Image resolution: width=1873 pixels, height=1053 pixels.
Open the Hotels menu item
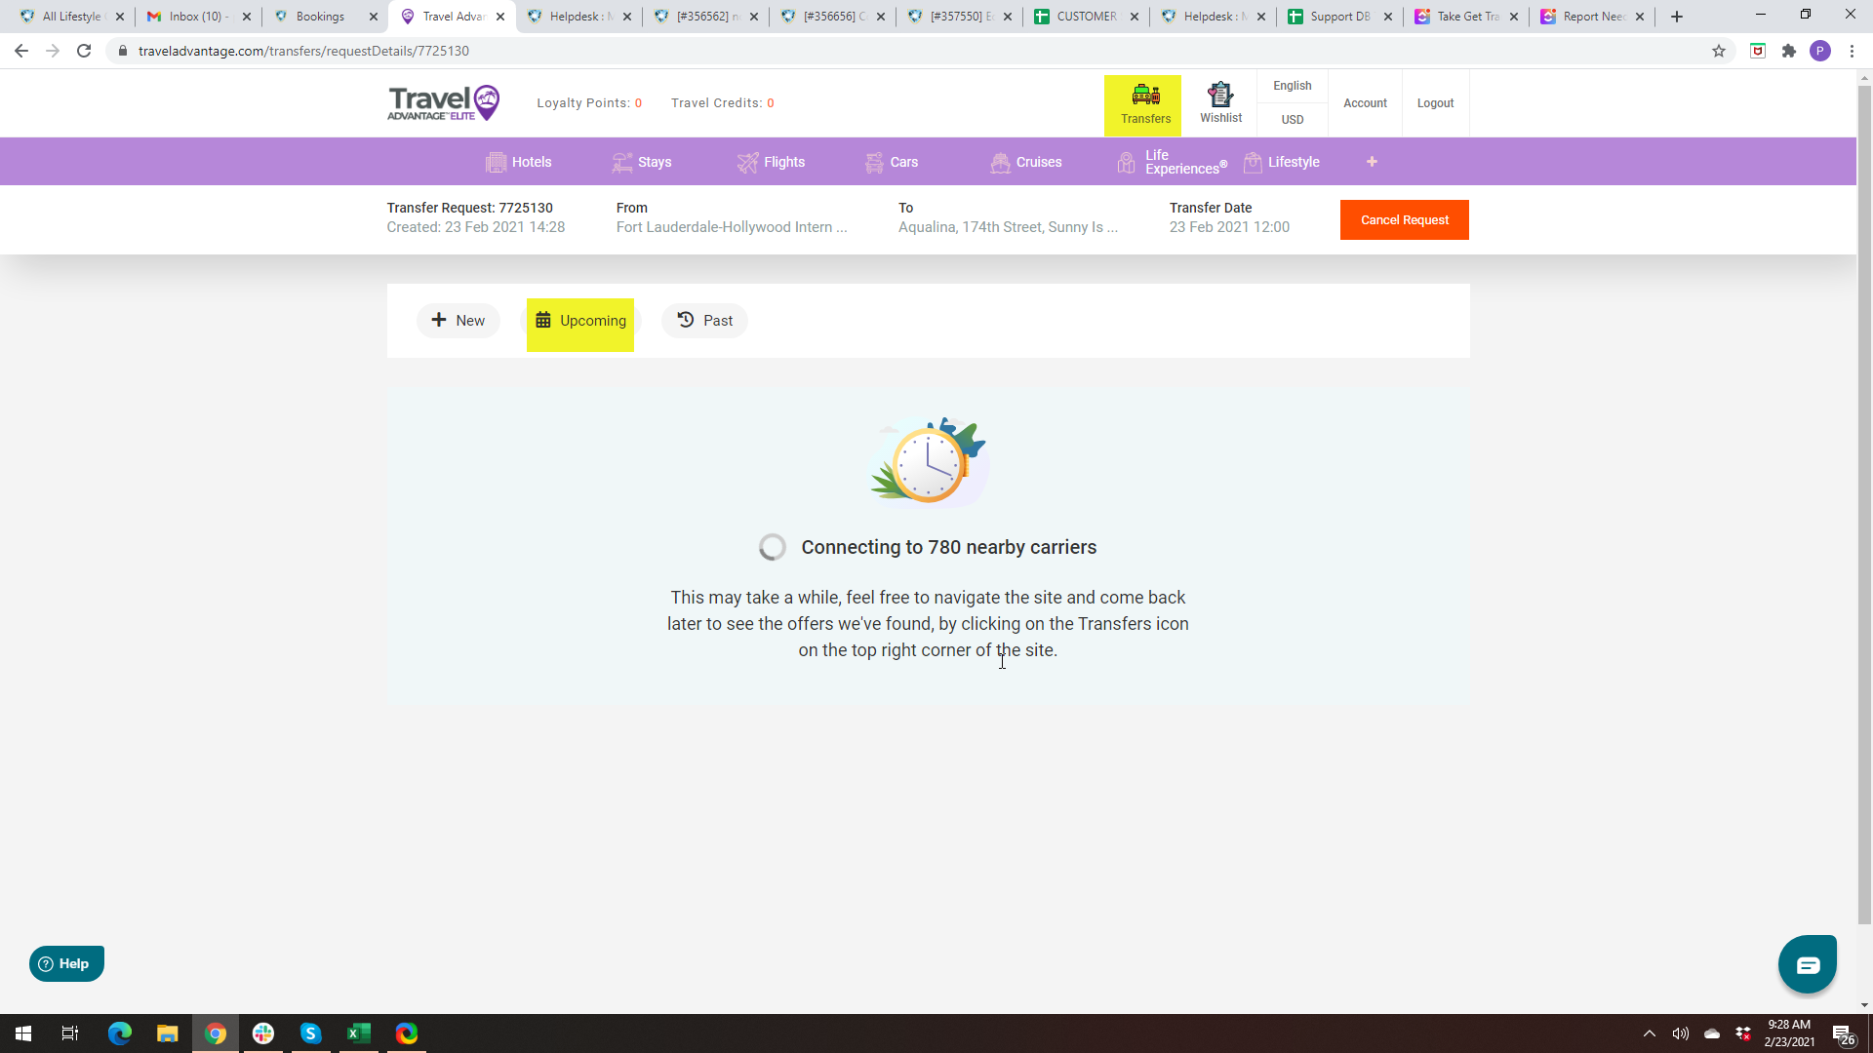pos(519,162)
